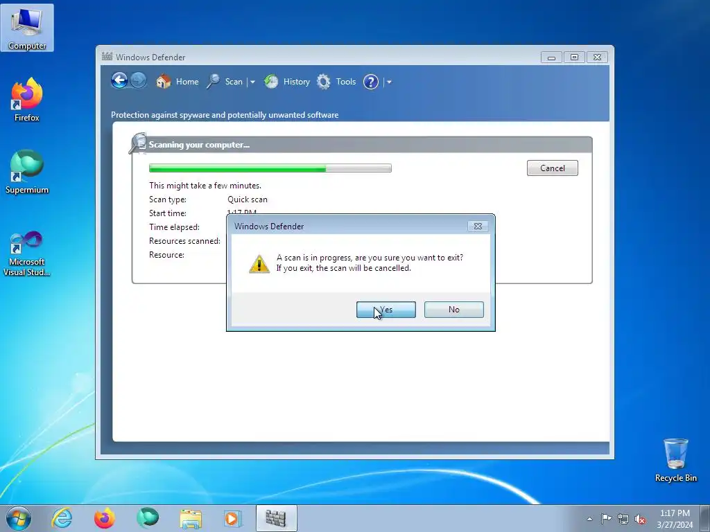Open the Action Center flag icon

(x=606, y=518)
